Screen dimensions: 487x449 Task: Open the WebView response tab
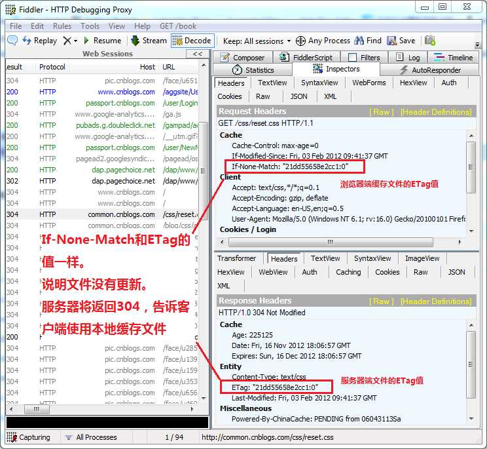pos(273,272)
